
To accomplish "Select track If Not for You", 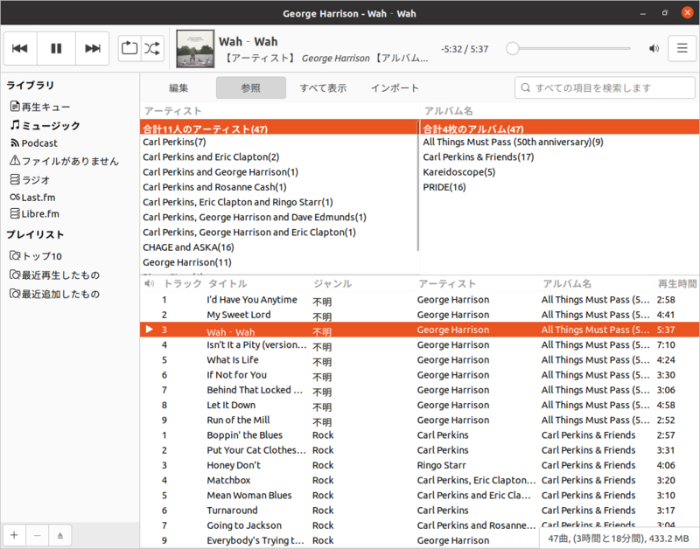I will click(x=420, y=375).
